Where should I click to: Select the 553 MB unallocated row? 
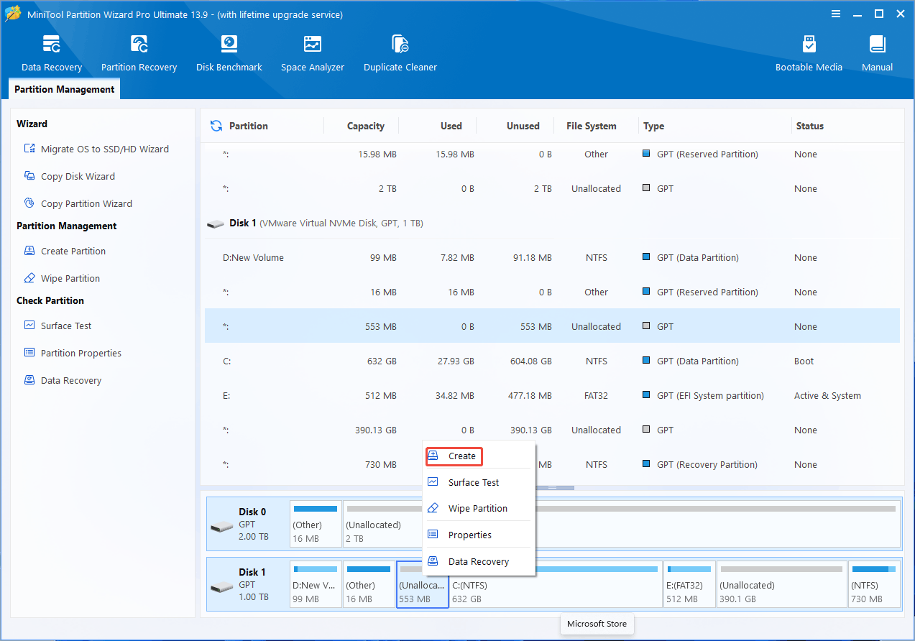pos(552,326)
